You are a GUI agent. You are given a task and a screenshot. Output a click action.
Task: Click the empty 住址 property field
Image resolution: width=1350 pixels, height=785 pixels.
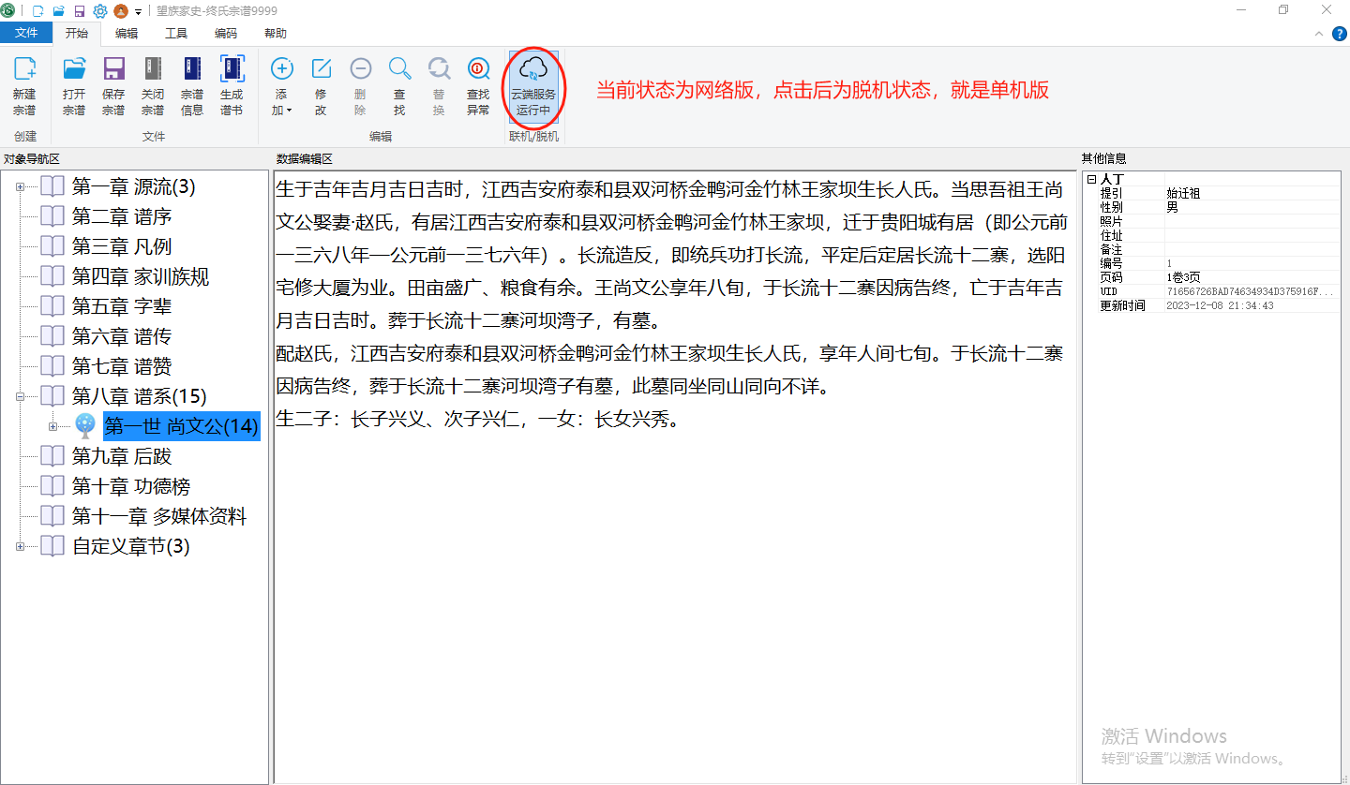coord(1252,235)
